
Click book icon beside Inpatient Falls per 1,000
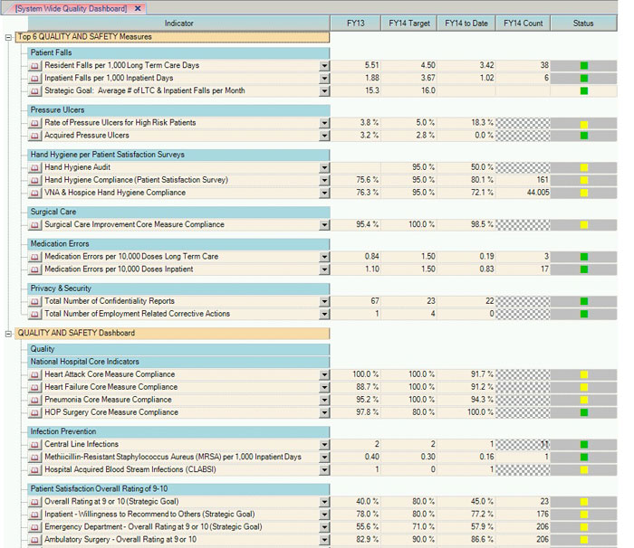[x=34, y=79]
